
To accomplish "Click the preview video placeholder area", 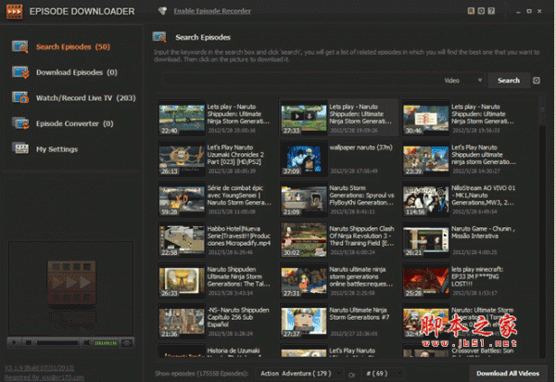I will 71,288.
